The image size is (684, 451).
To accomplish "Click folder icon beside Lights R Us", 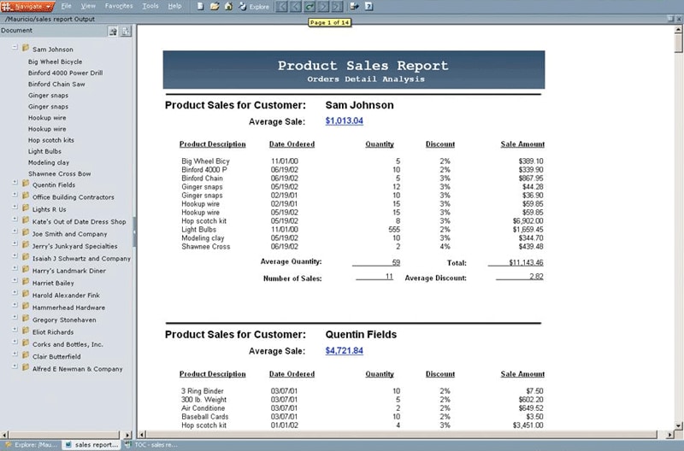I will pyautogui.click(x=26, y=208).
